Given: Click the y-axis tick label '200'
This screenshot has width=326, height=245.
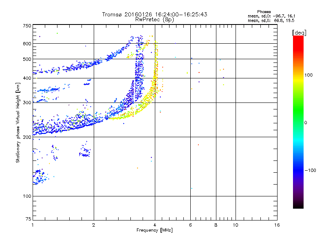Looking at the screenshot, I should click(27, 137).
